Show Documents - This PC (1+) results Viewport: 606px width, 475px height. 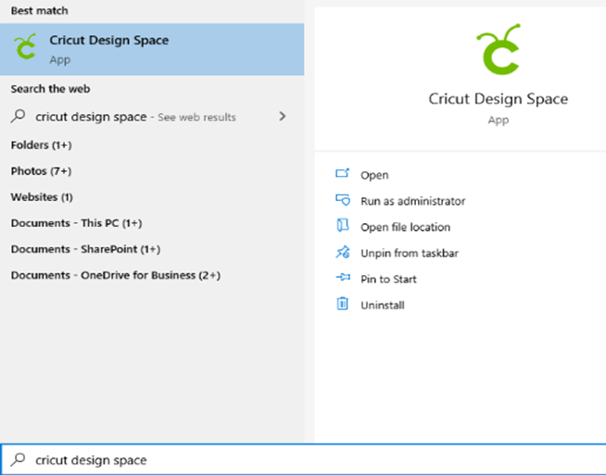click(77, 223)
